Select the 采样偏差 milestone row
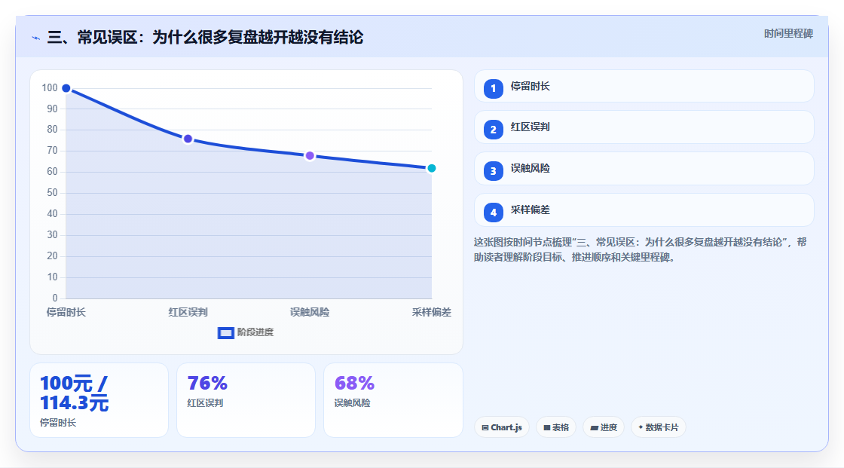Viewport: 844px width, 468px height. [x=644, y=210]
